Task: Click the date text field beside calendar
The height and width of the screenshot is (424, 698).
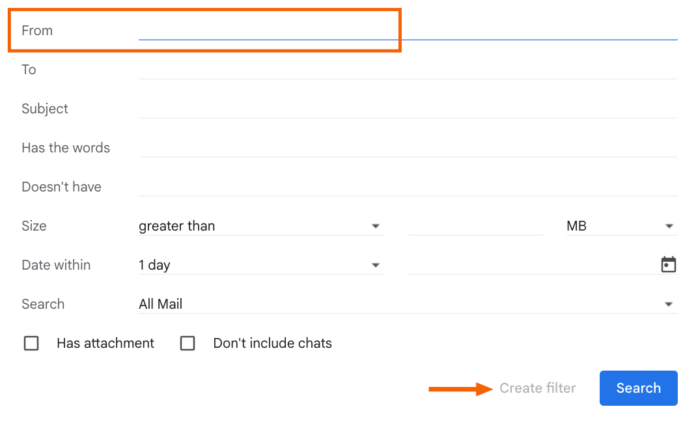Action: pyautogui.click(x=532, y=265)
